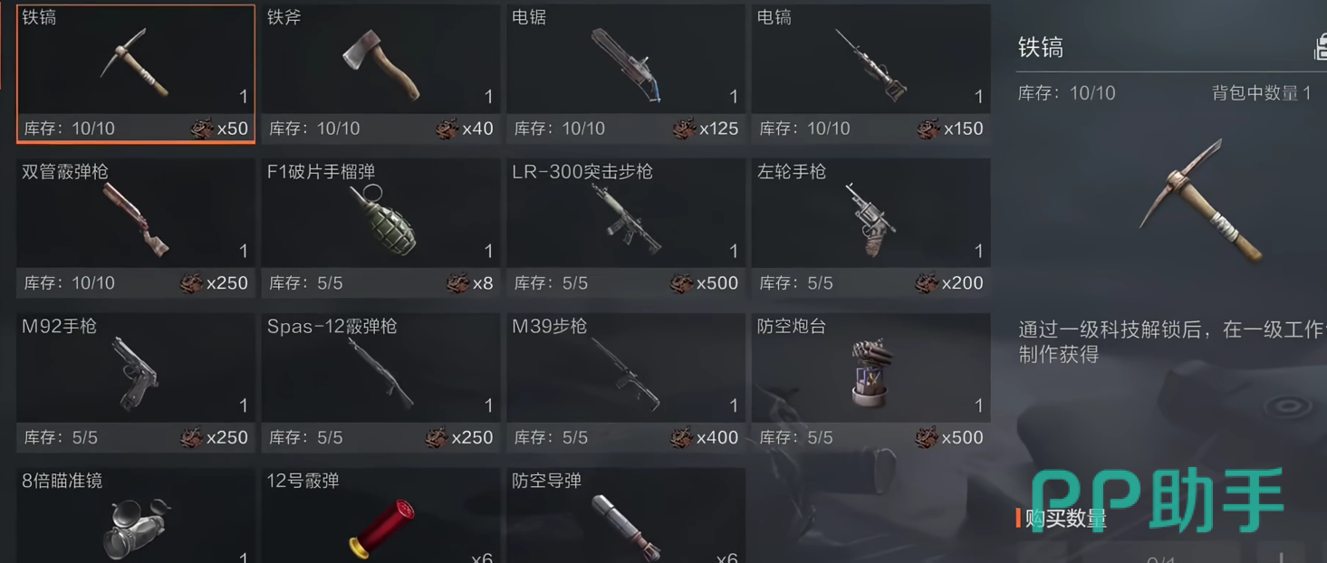Screen dimensions: 1327x563
Task: Click the large 铁镐 preview image
Action: (1202, 200)
